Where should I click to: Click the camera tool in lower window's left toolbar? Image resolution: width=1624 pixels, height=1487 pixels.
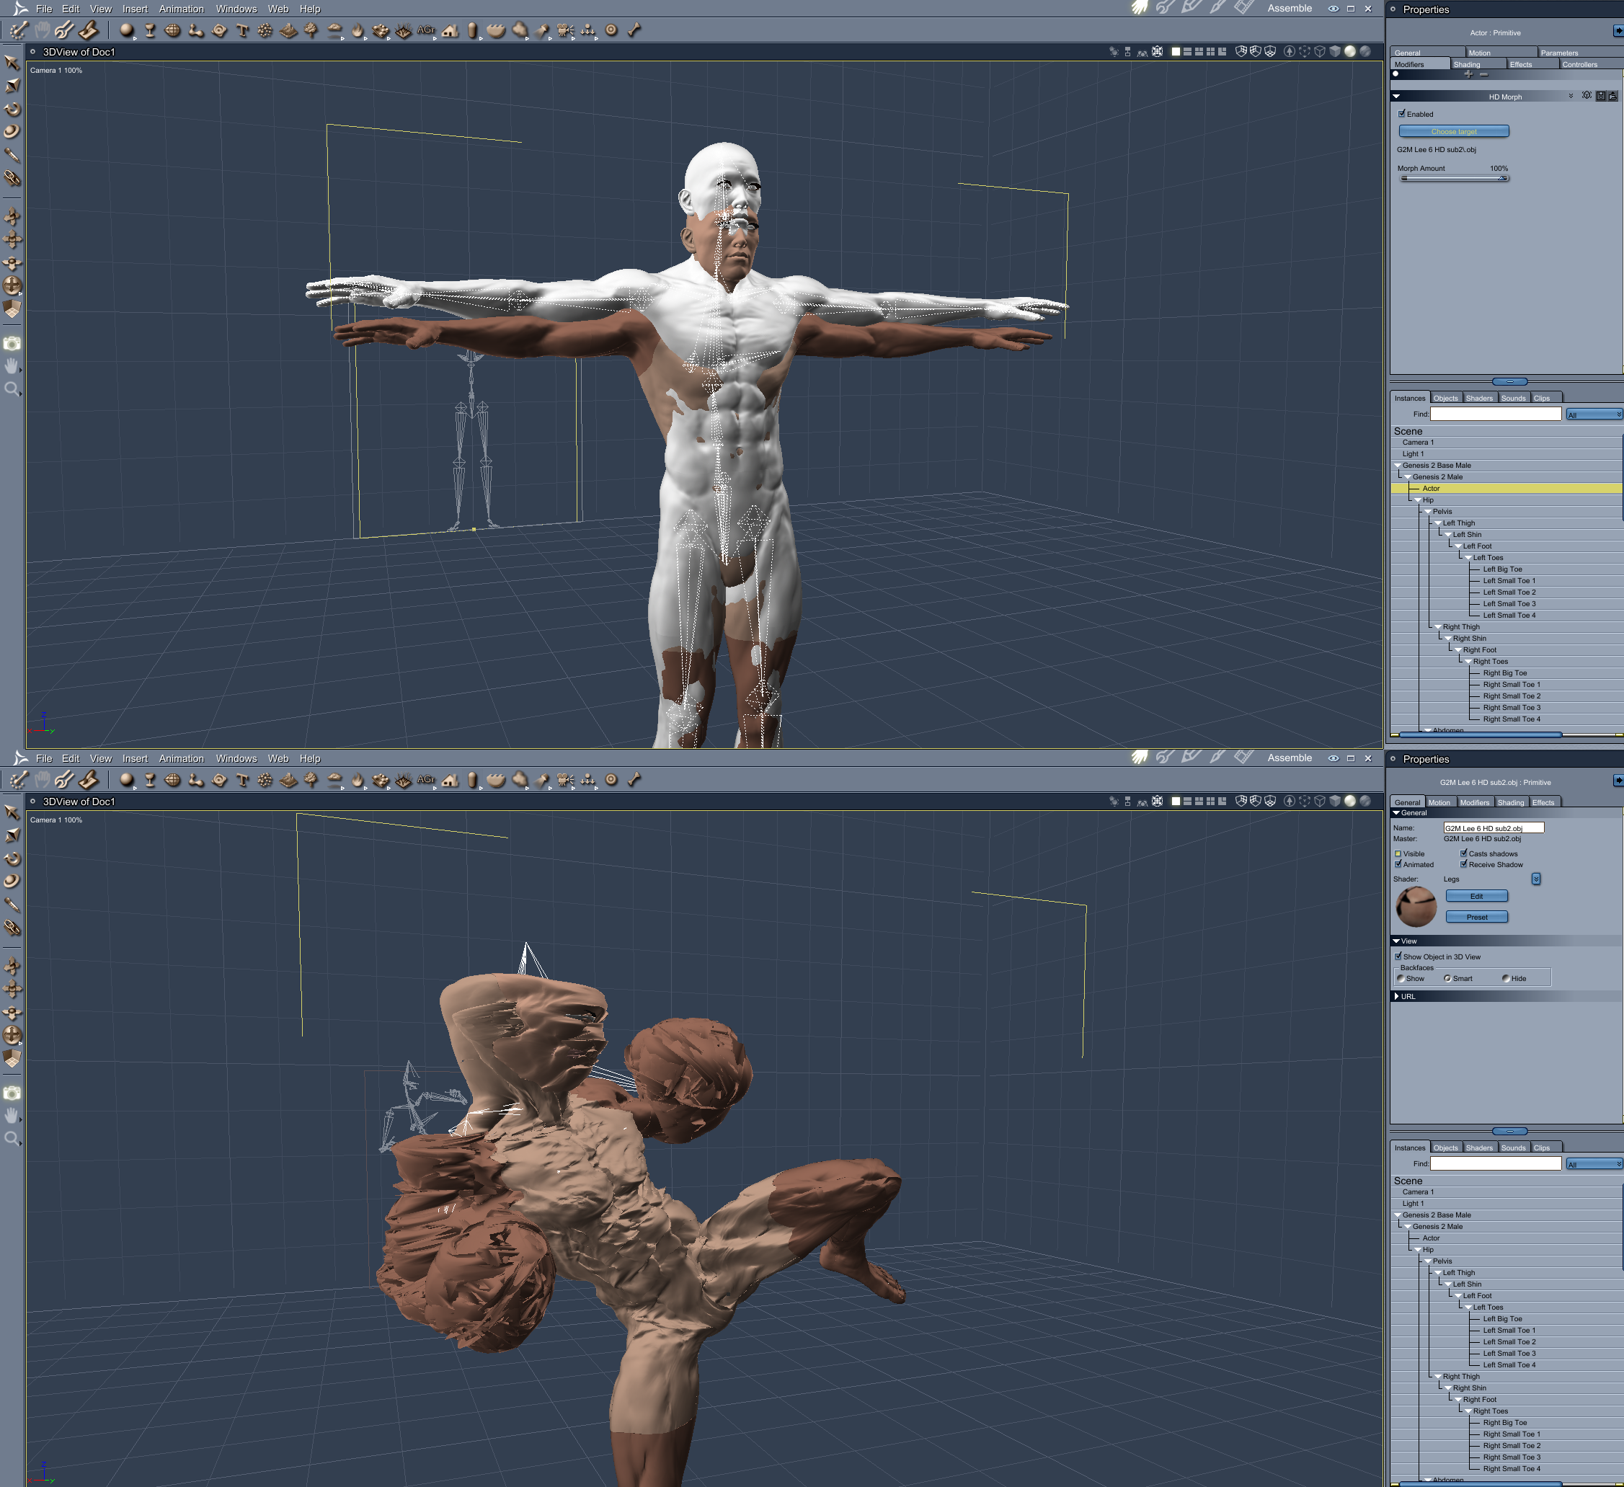click(12, 1093)
